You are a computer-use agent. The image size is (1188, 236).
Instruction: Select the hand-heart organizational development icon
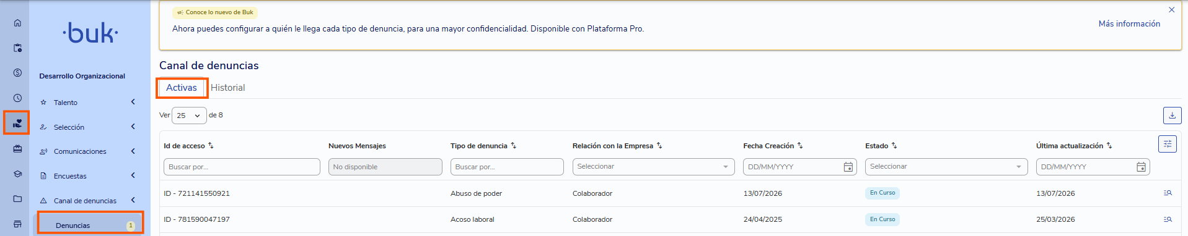(x=17, y=123)
